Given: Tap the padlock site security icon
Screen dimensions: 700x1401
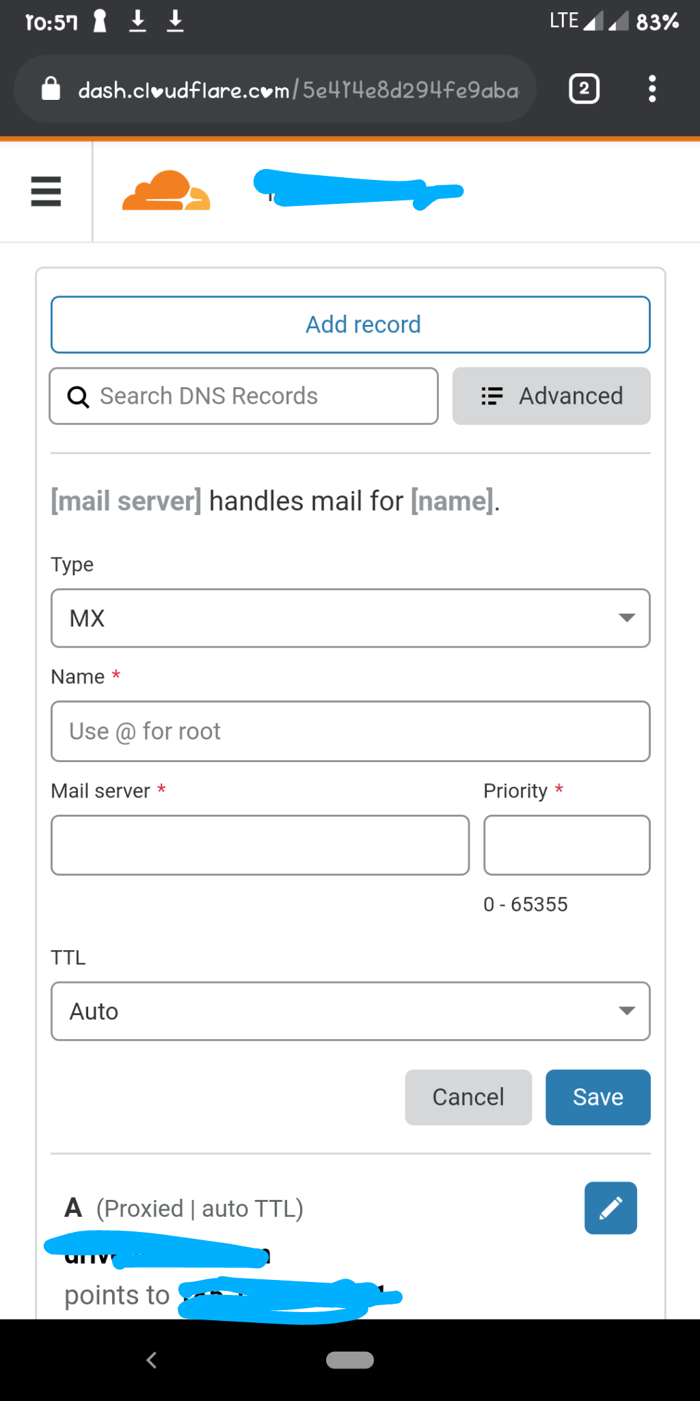Looking at the screenshot, I should click(51, 89).
